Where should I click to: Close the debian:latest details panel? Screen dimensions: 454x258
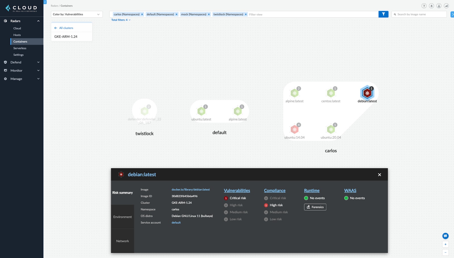(x=379, y=175)
